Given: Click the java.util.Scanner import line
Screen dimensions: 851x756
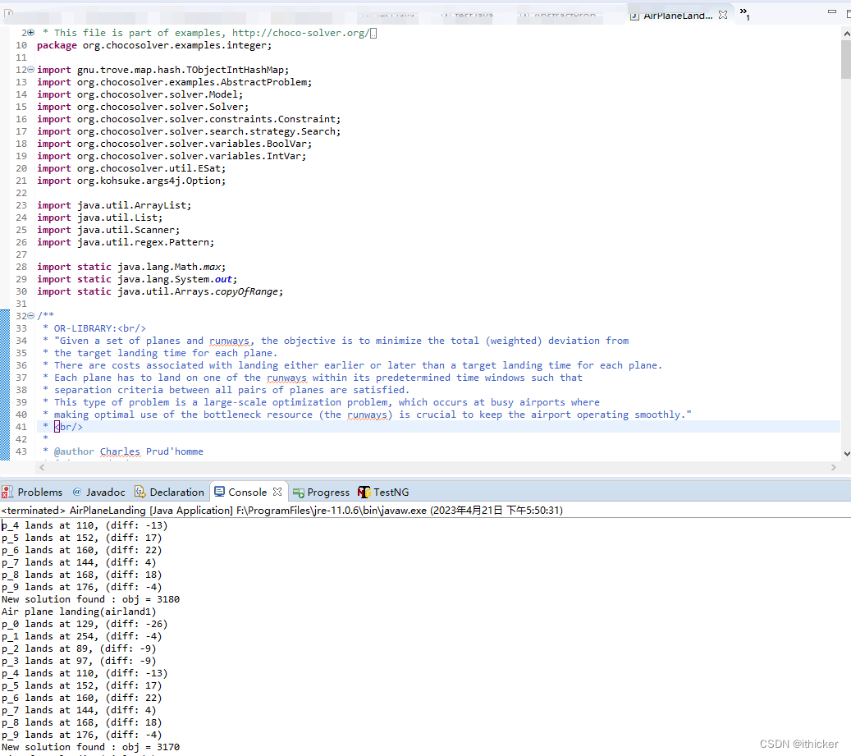Looking at the screenshot, I should [x=108, y=230].
